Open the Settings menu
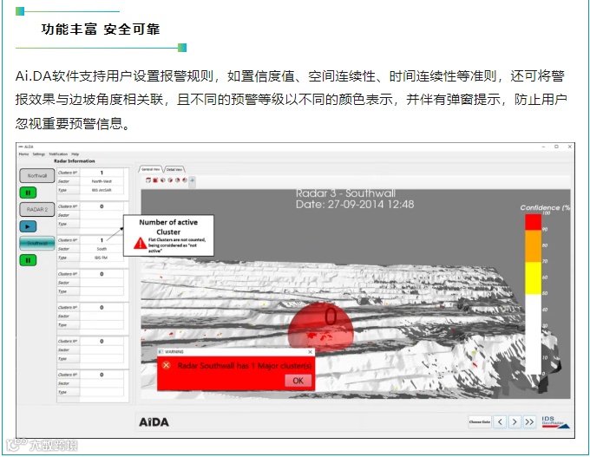This screenshot has height=457, width=590. pos(39,153)
